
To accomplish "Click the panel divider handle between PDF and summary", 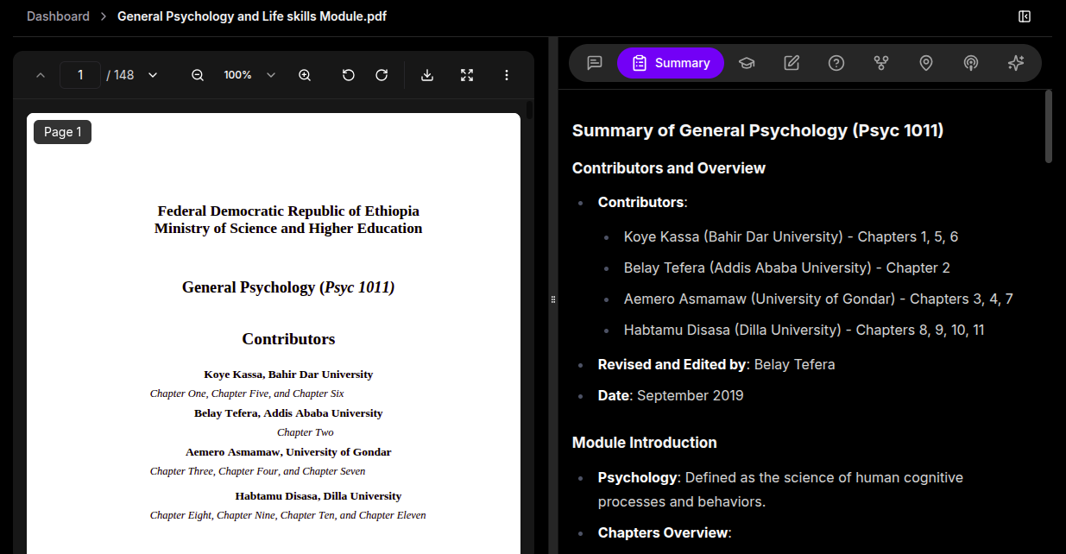I will pyautogui.click(x=553, y=299).
